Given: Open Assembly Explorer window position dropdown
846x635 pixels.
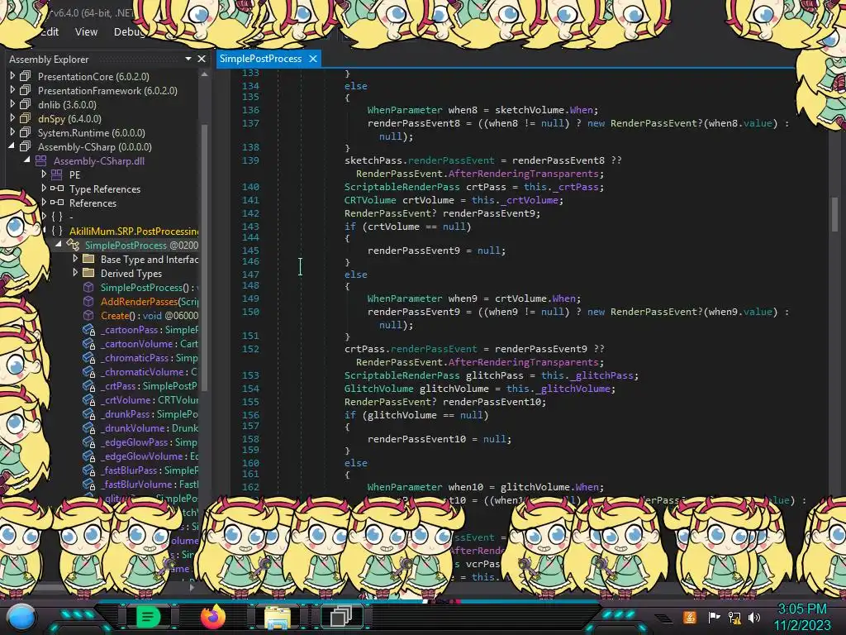Looking at the screenshot, I should point(188,59).
